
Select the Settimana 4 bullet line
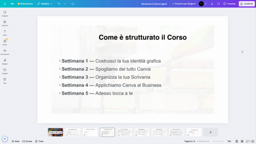[x=110, y=85]
